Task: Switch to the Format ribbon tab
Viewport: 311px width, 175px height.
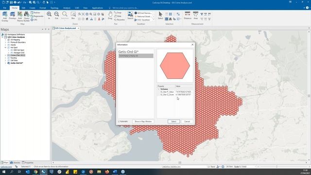Action: (x=43, y=8)
